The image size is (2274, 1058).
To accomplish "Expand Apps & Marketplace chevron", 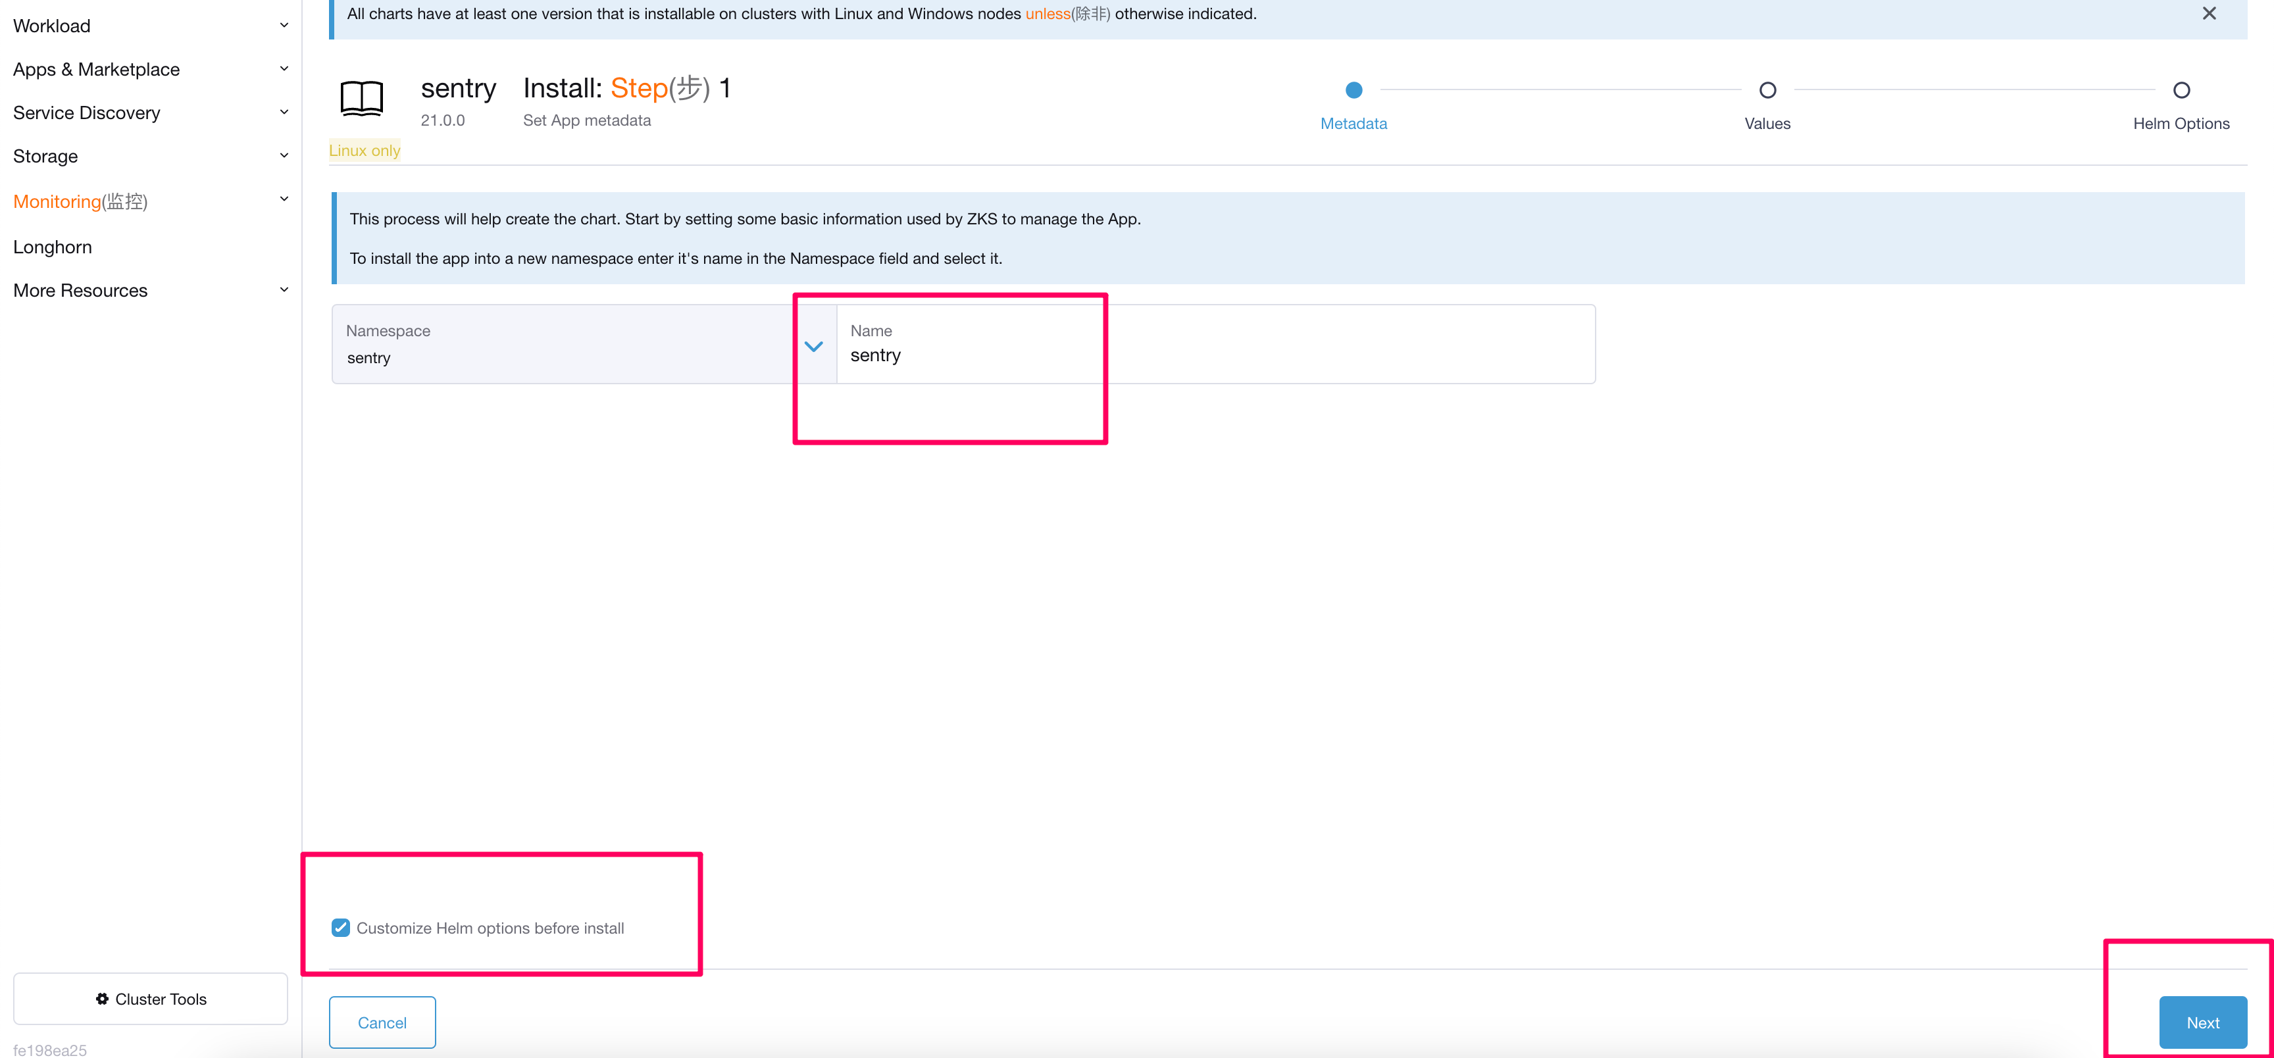I will coord(284,69).
